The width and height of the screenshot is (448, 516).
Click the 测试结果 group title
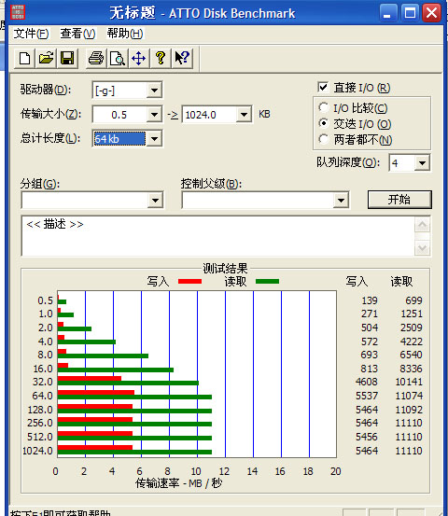click(225, 269)
